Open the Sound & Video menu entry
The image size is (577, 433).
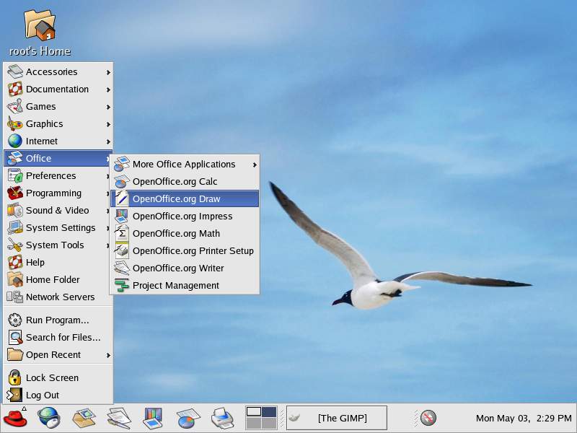click(x=58, y=210)
